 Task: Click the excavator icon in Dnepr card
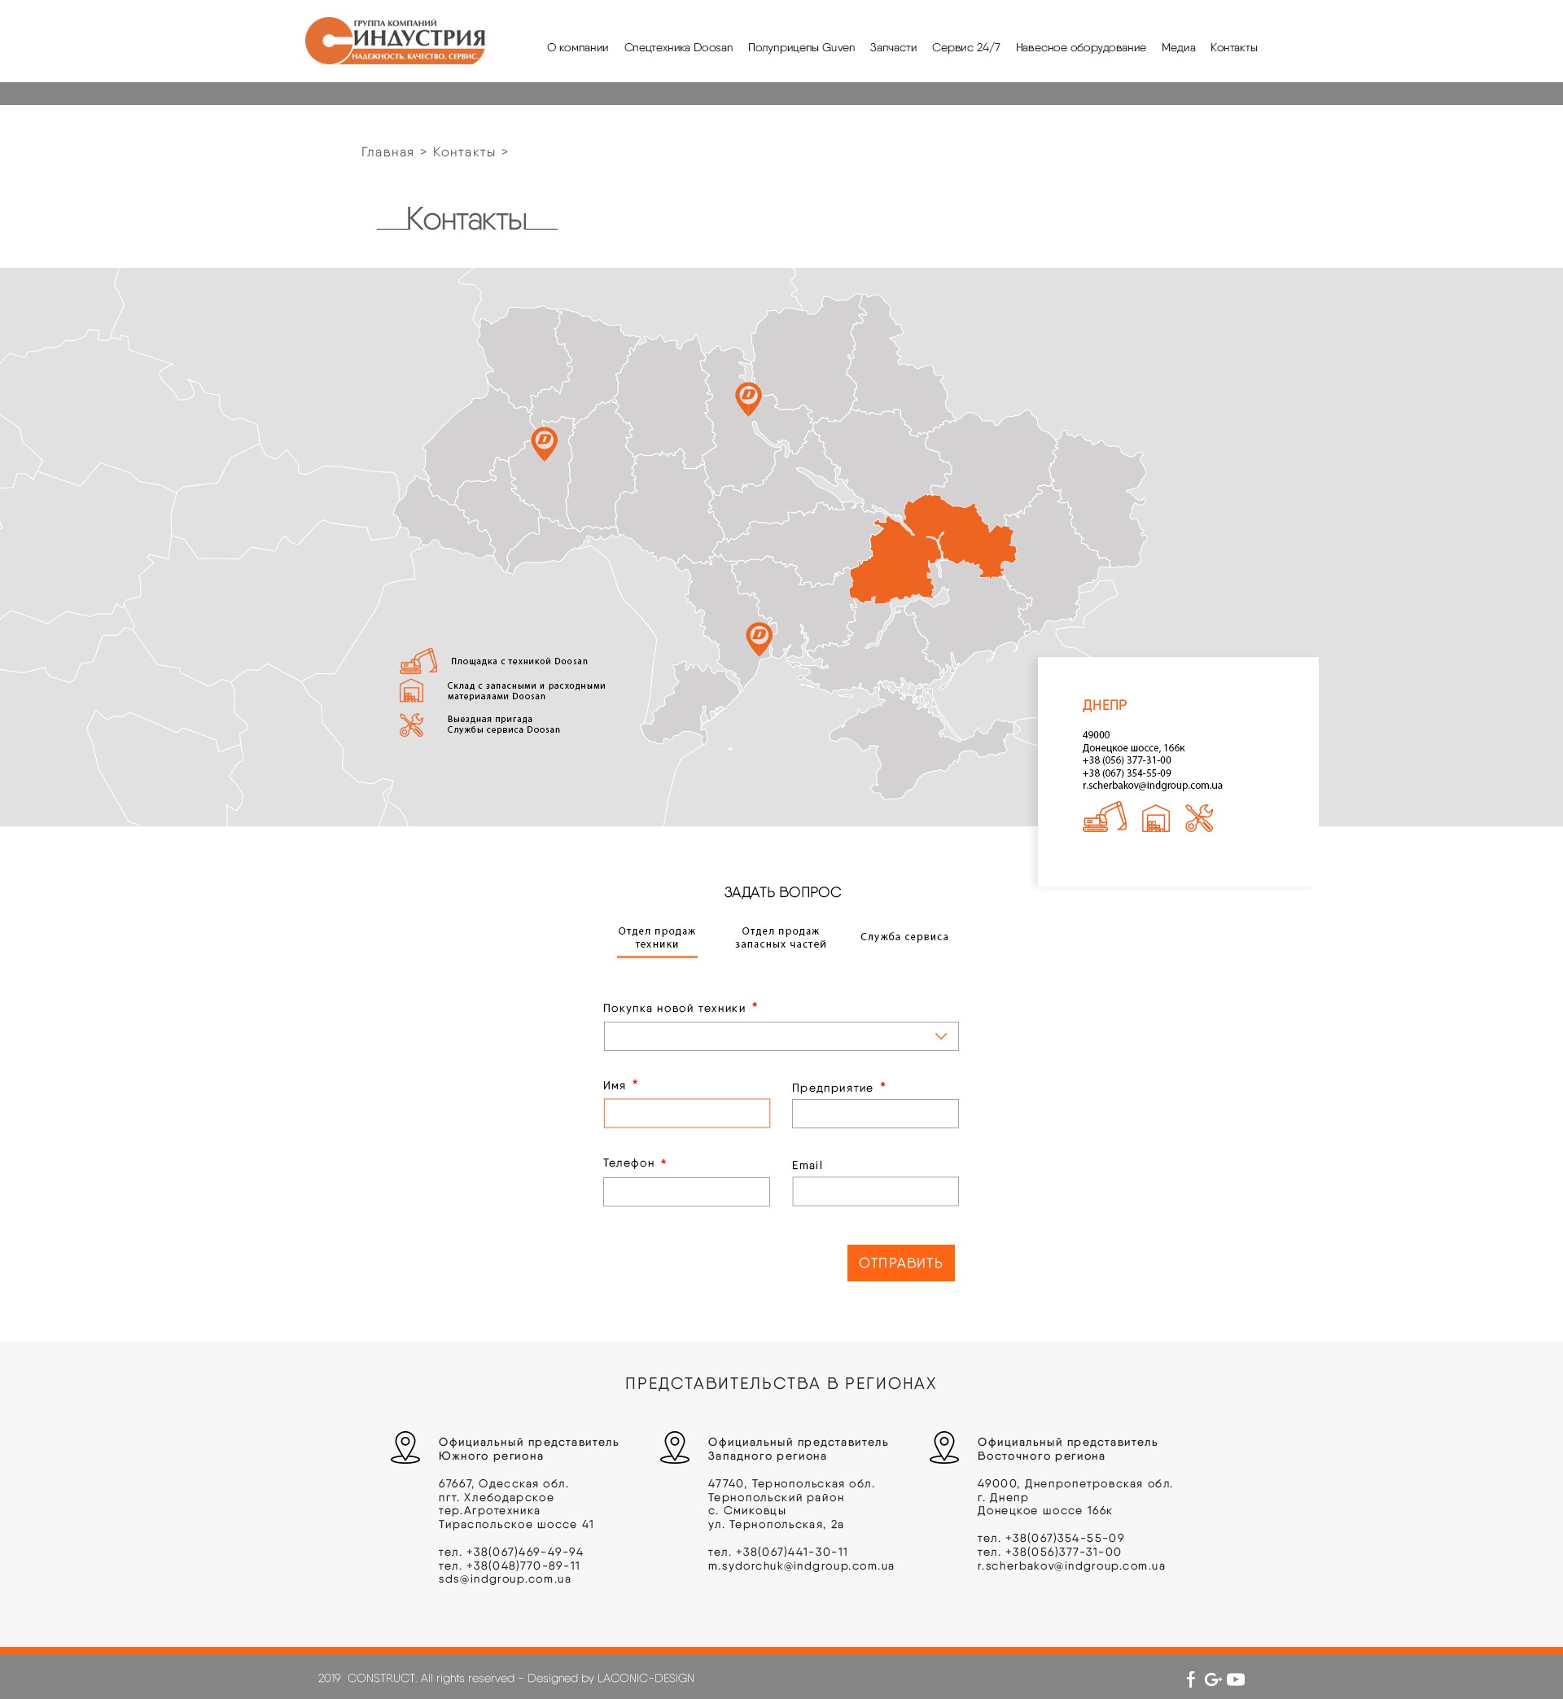tap(1104, 818)
